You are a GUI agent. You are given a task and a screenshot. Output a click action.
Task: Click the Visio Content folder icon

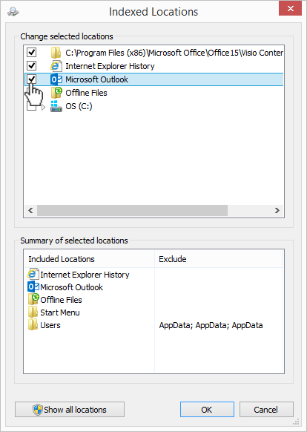pos(56,53)
